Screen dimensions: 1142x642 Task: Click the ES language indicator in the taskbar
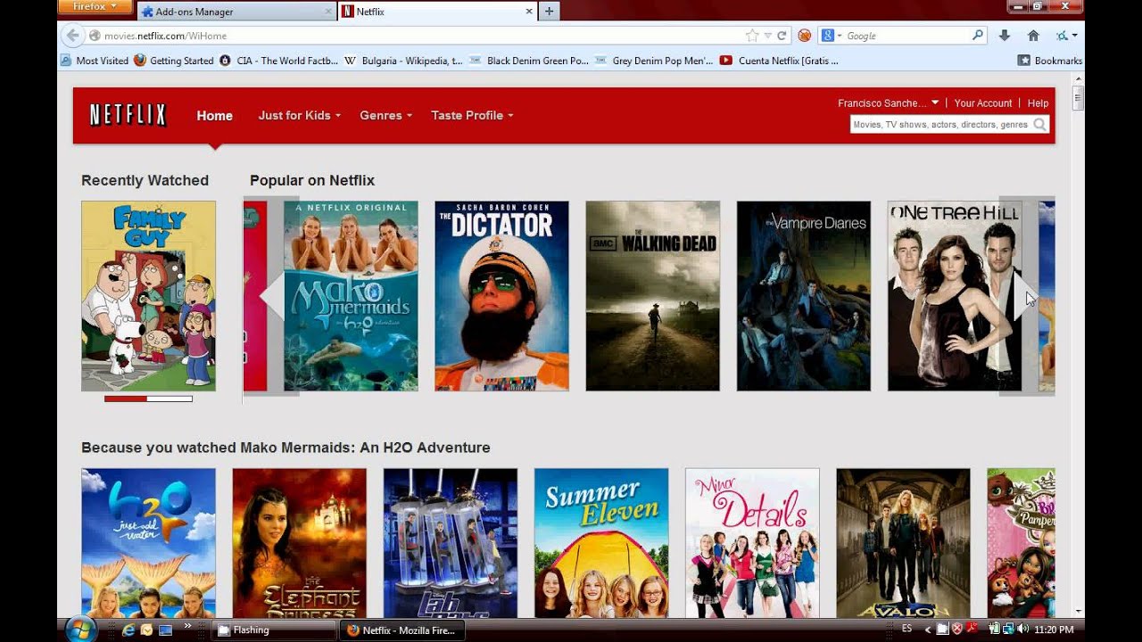click(x=906, y=629)
